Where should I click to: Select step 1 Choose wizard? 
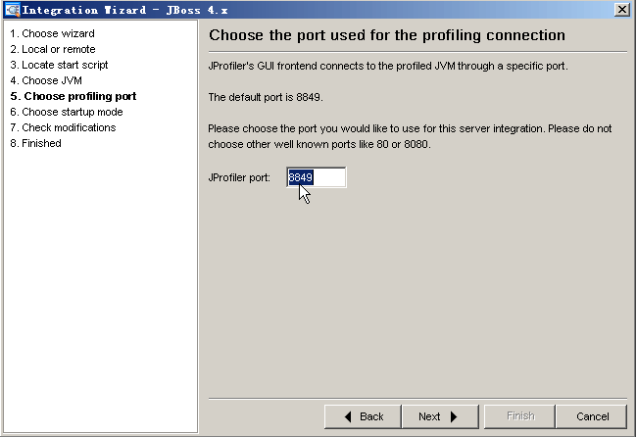(52, 33)
